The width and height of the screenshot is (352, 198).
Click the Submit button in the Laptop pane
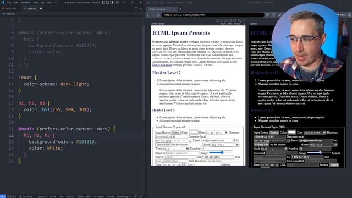334,165
